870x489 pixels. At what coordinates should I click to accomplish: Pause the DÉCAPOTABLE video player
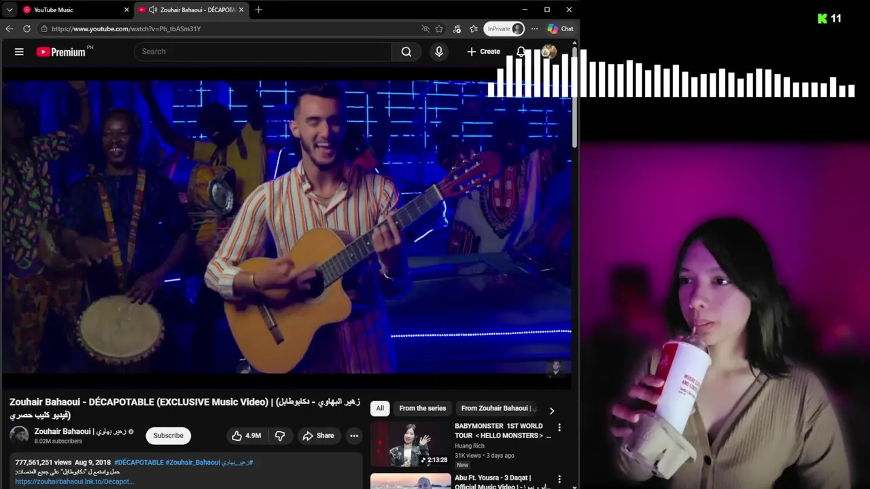[286, 226]
